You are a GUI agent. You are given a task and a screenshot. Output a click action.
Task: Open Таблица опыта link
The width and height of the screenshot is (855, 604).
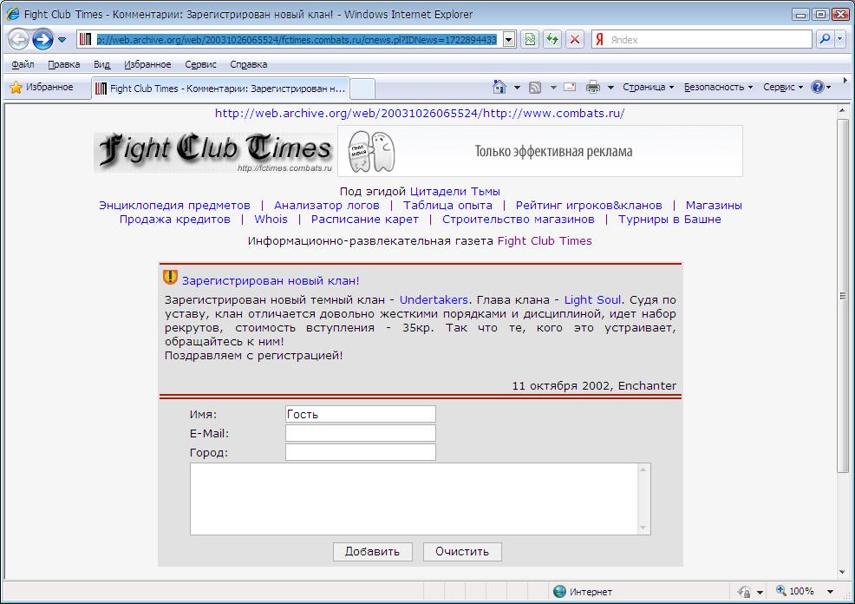click(x=447, y=206)
